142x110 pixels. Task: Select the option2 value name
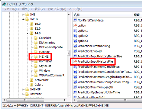pyautogui.click(x=83, y=36)
